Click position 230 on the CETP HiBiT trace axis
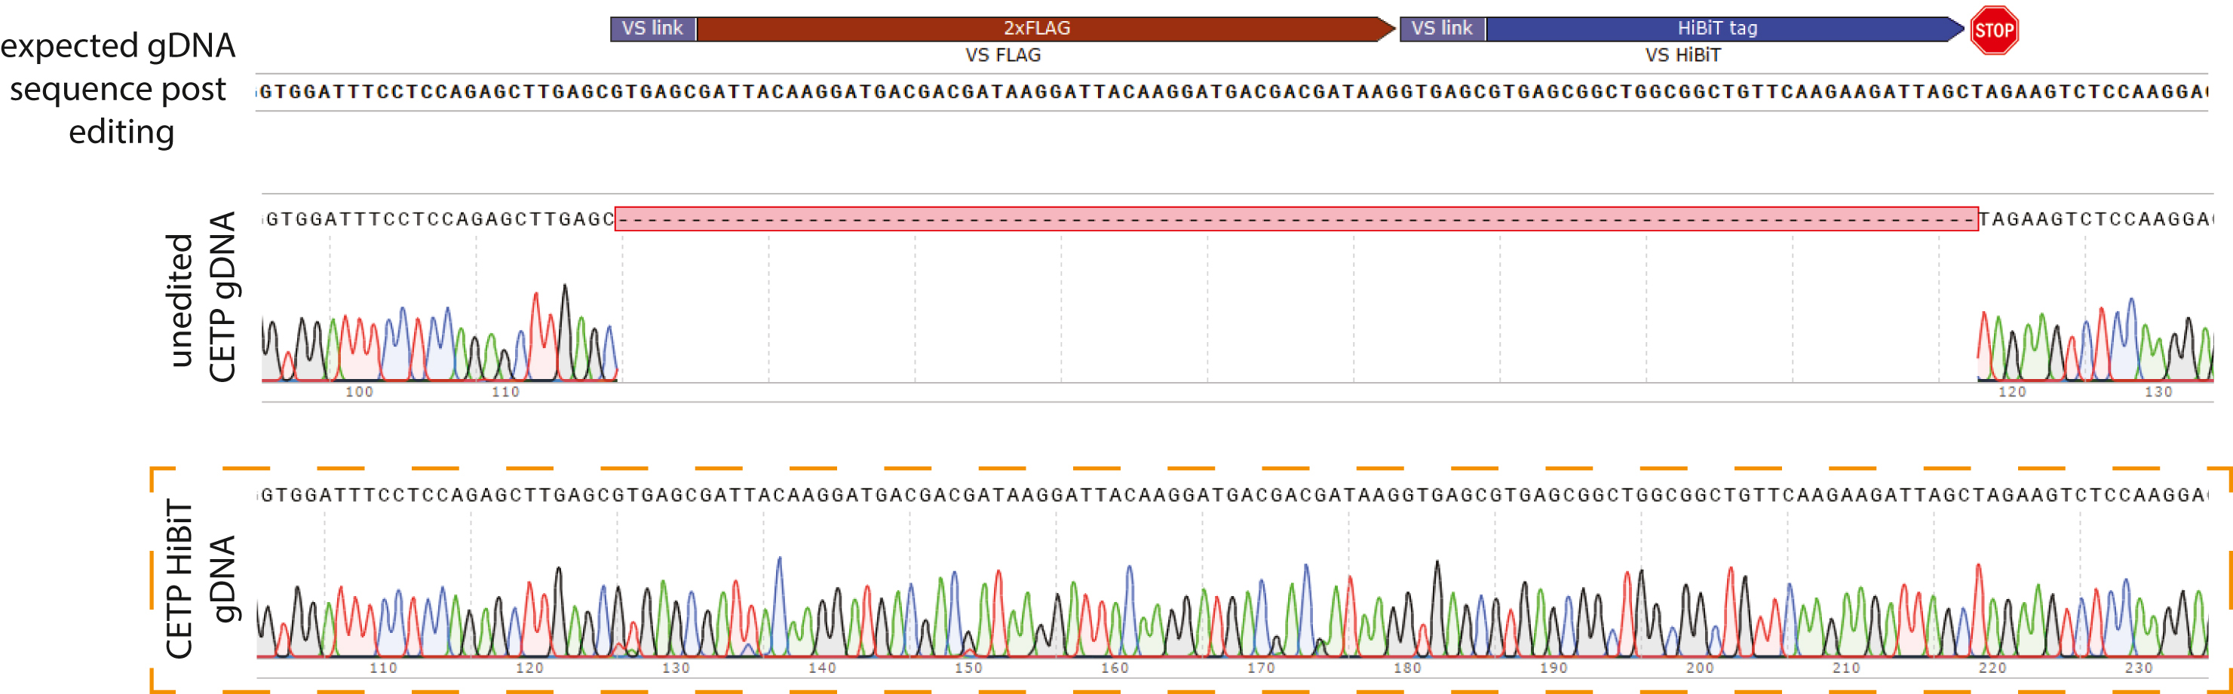The height and width of the screenshot is (694, 2233). (2139, 668)
